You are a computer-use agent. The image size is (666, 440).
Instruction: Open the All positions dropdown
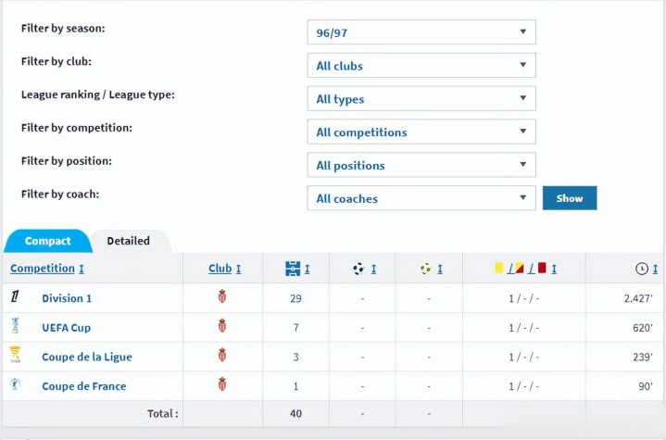[421, 165]
